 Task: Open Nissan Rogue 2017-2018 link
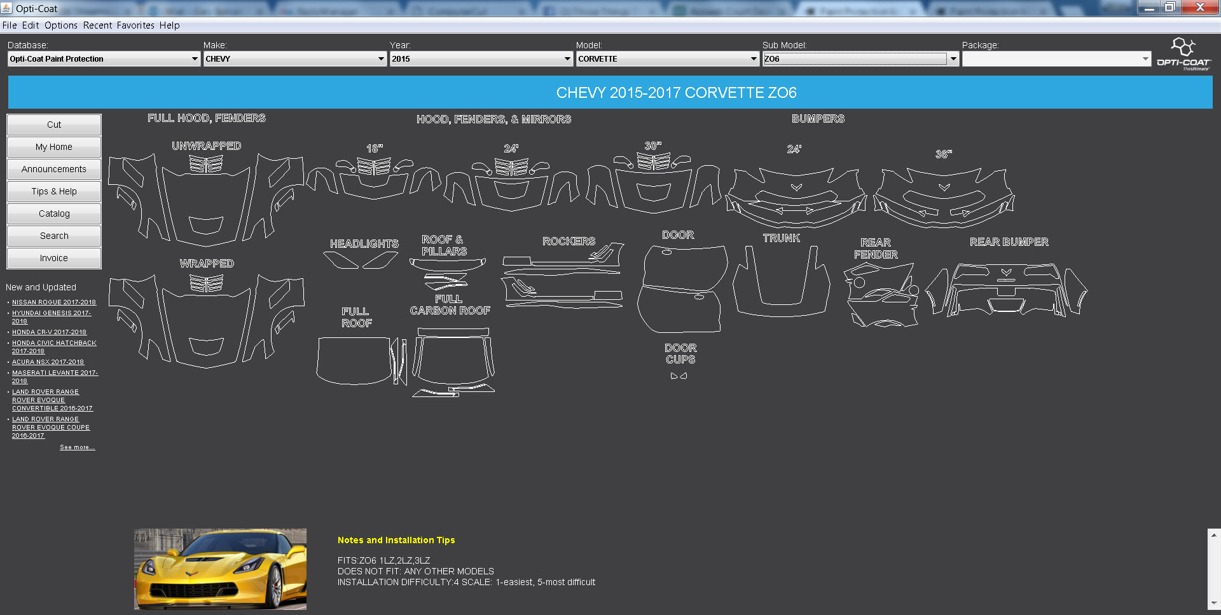pos(54,302)
